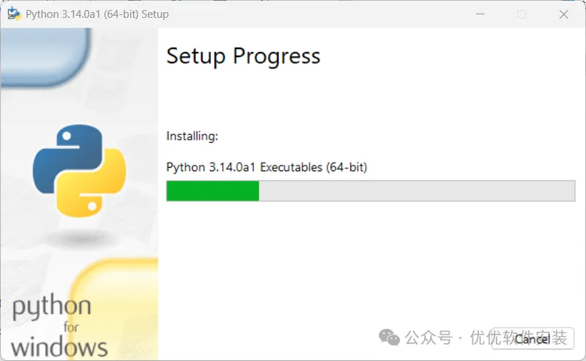Cancel the Python installation
The width and height of the screenshot is (586, 361).
coord(532,339)
